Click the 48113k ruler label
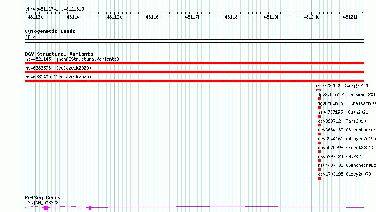Screen dimensions: 376x212 (x=35, y=17)
